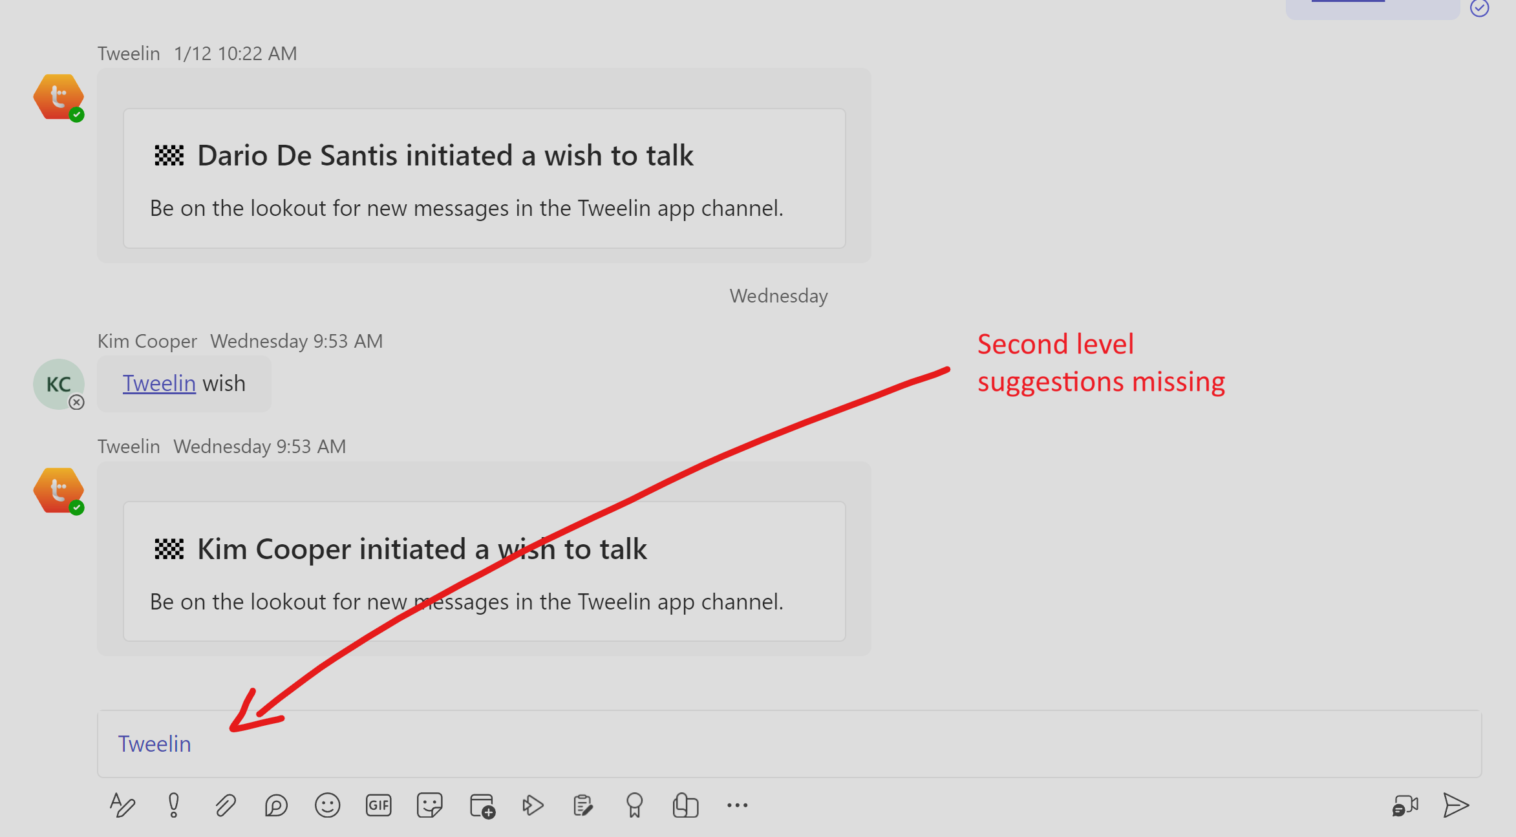Viewport: 1516px width, 837px height.
Task: Click timestamp 1/12 10:22 AM
Action: 235,53
